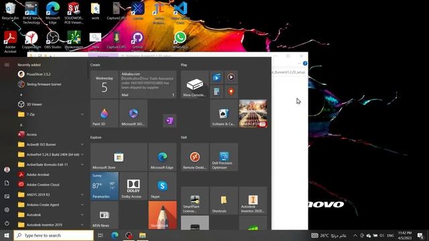Open the Start menu hamburger icon
Image resolution: width=429 pixels, height=241 pixels.
click(7, 65)
